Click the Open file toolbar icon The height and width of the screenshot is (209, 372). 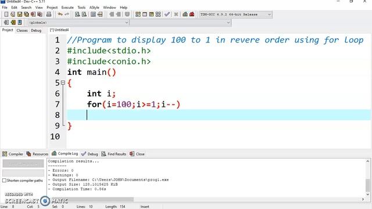pyautogui.click(x=13, y=15)
